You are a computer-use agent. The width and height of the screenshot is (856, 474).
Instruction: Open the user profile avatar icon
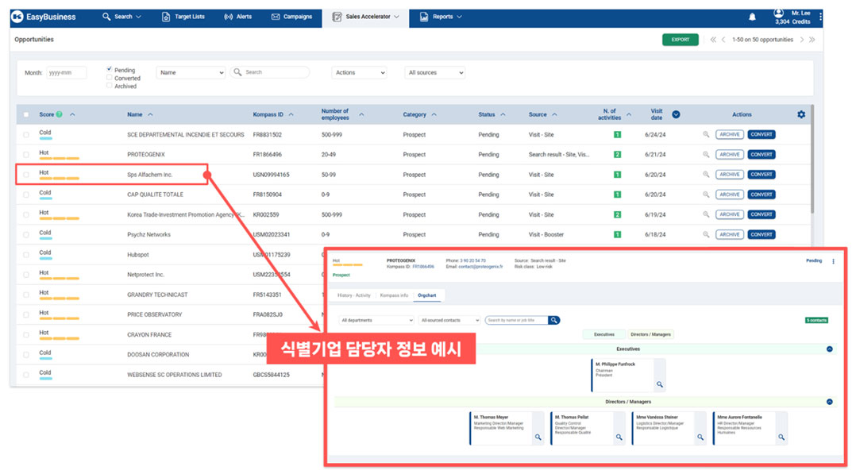(x=778, y=12)
